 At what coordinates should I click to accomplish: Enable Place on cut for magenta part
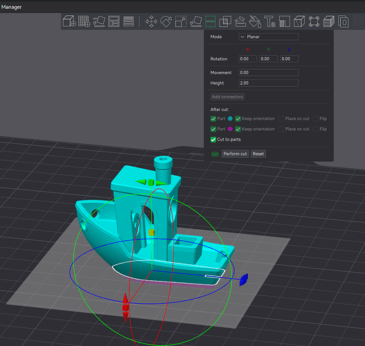pos(281,129)
